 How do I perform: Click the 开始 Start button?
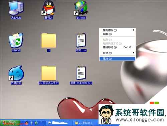(x=10, y=123)
